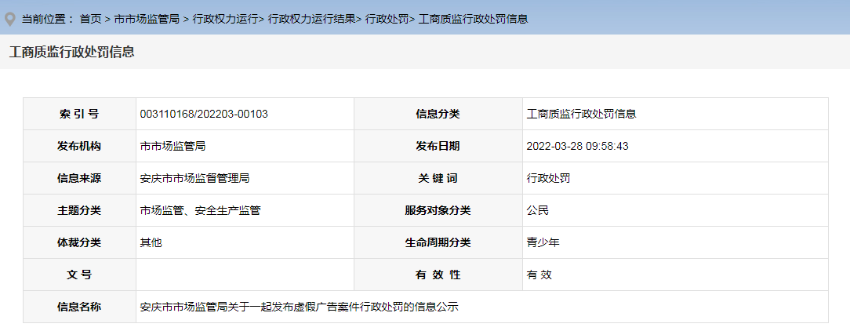This screenshot has width=850, height=331.
Task: Click the location pin icon before 当前位置
Action: [x=10, y=17]
